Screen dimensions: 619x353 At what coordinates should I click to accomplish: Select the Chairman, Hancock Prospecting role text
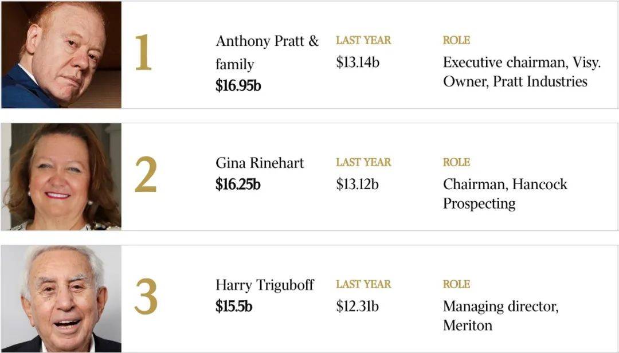pyautogui.click(x=505, y=194)
